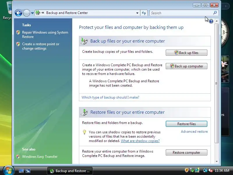Viewport: 233px width, 175px height.
Task: Maximize the Backup and Restore window
Action: click(x=206, y=5)
